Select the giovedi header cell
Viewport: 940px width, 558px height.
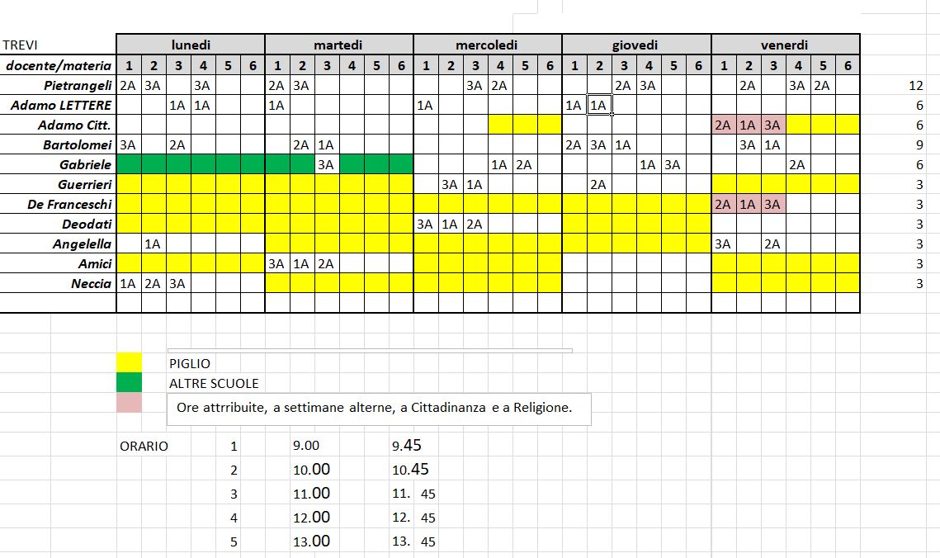635,45
